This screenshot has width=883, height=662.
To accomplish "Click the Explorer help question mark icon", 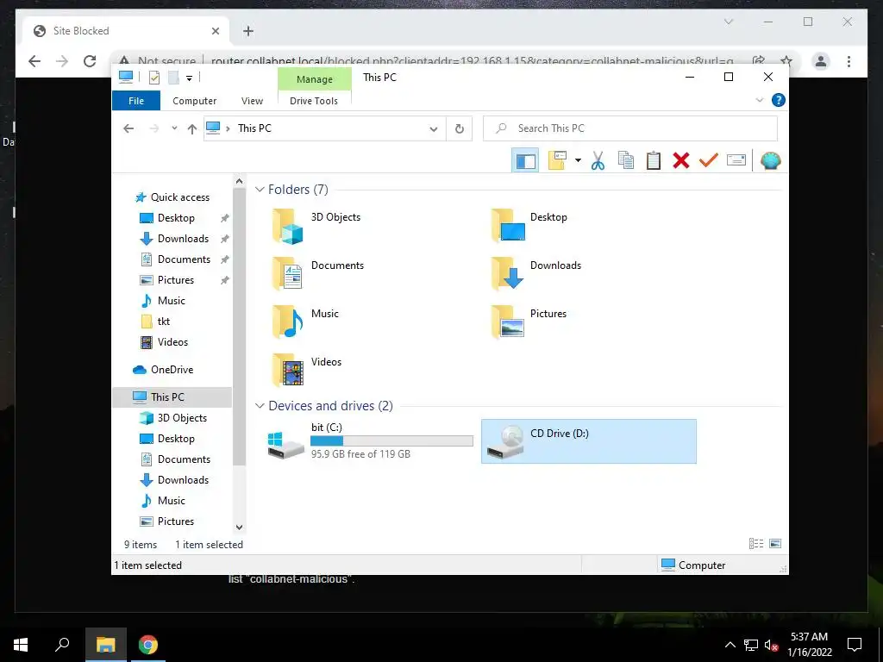I will 779,100.
